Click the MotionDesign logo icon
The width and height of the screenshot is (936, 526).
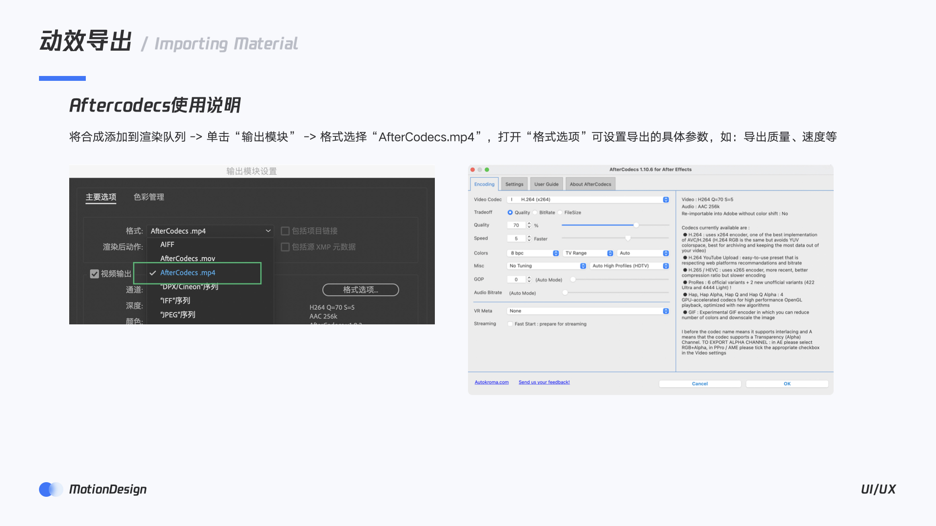[x=51, y=489]
